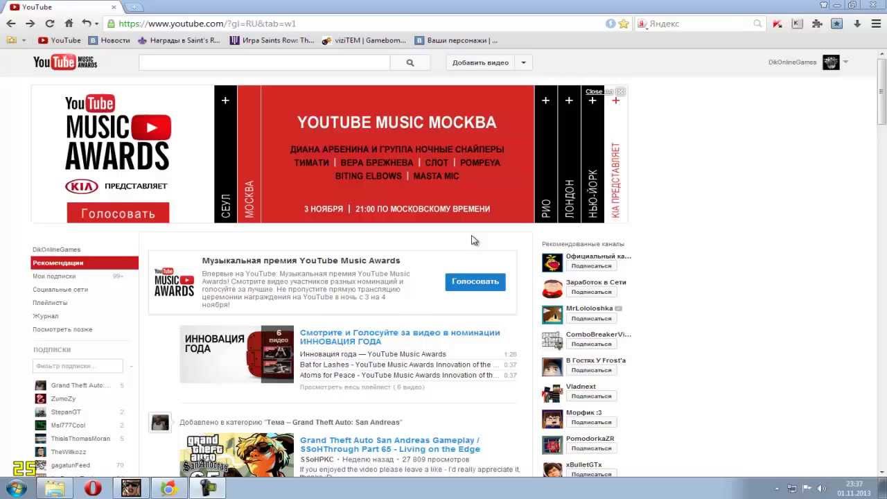The width and height of the screenshot is (887, 499).
Task: Open Grand Theft Auto San Andreas Gameplay link
Action: [x=390, y=444]
